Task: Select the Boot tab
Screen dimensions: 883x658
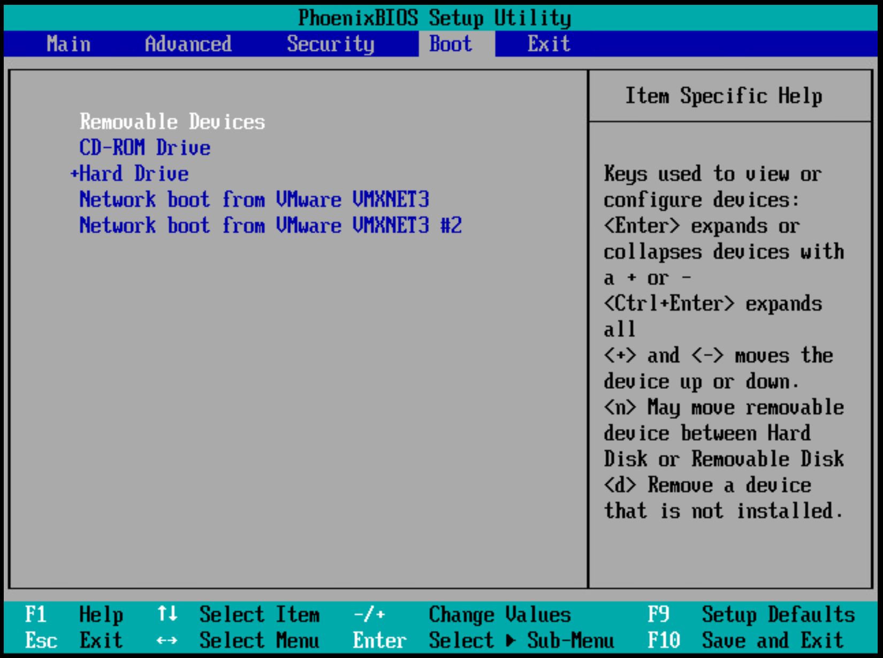Action: [x=451, y=44]
